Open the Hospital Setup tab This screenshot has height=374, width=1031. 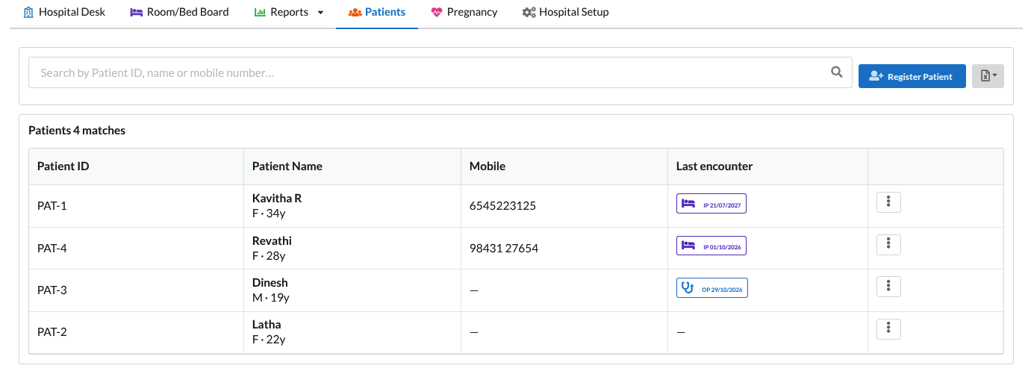(x=565, y=12)
